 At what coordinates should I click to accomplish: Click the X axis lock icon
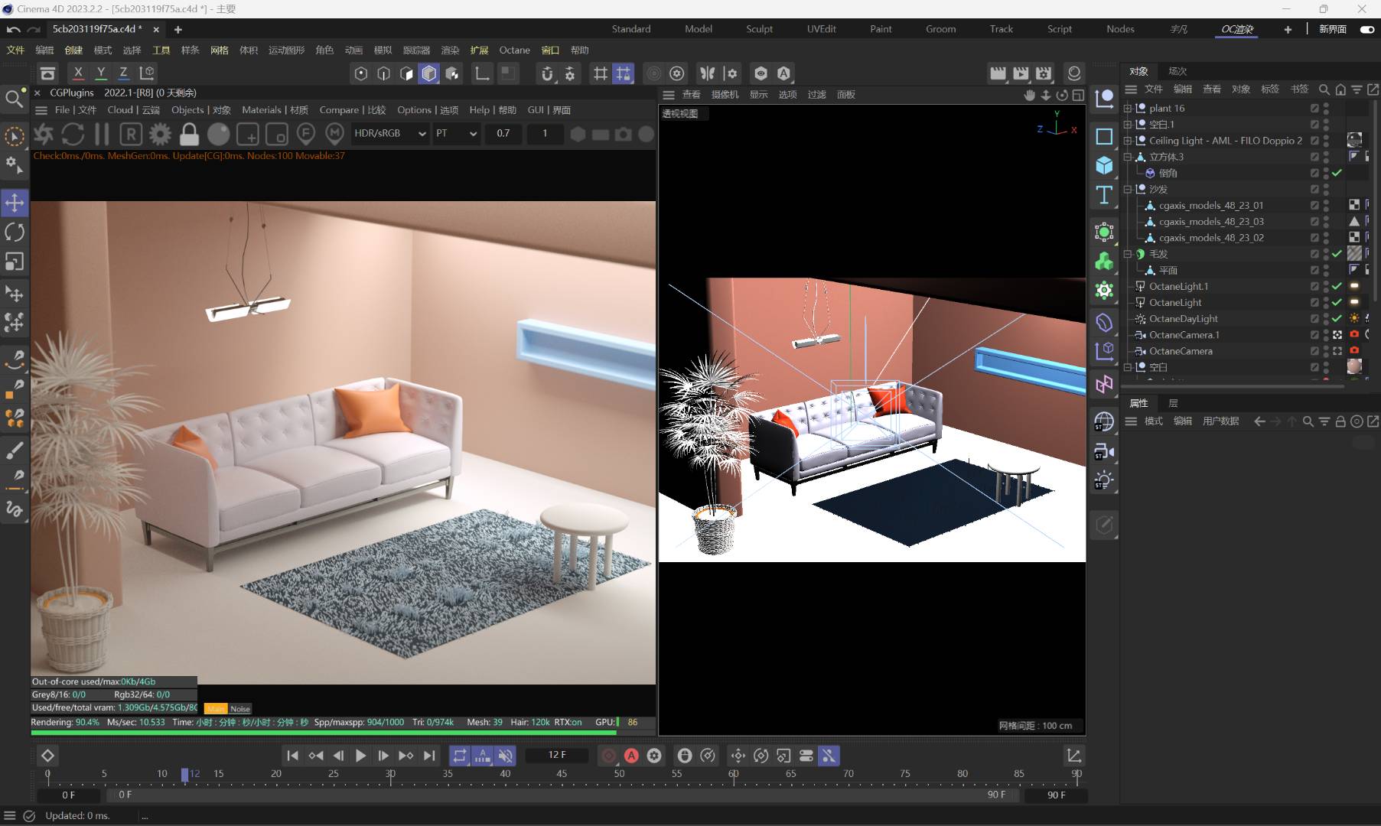pos(77,73)
